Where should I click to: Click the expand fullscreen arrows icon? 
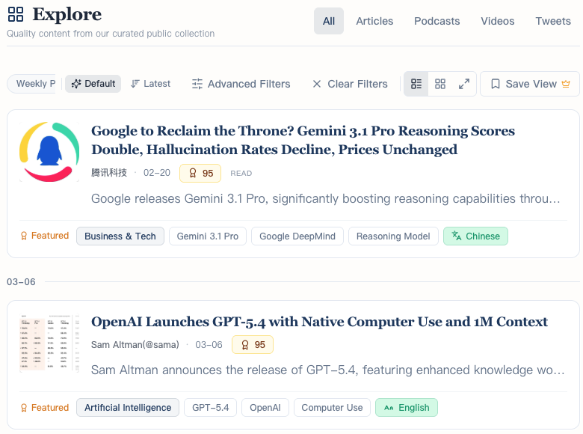click(x=463, y=84)
